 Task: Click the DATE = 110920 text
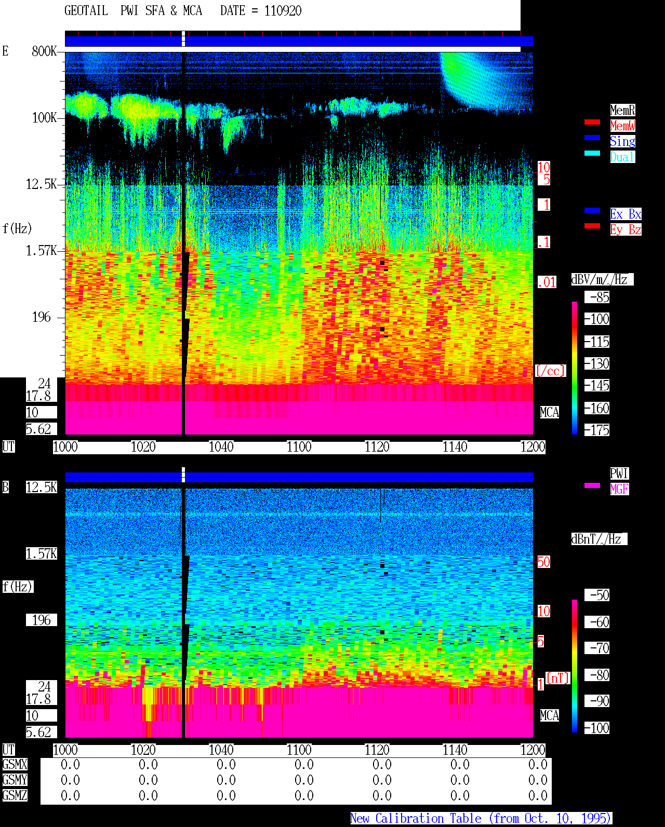click(x=261, y=11)
